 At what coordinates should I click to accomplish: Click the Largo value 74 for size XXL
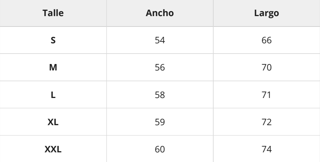click(267, 149)
